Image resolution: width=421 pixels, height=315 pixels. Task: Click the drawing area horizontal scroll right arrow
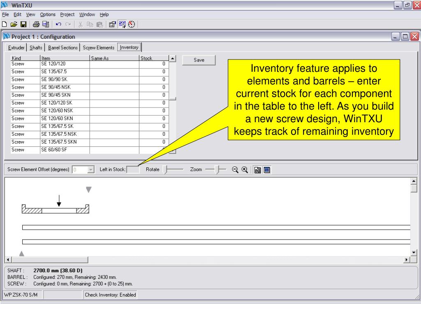pos(407,260)
